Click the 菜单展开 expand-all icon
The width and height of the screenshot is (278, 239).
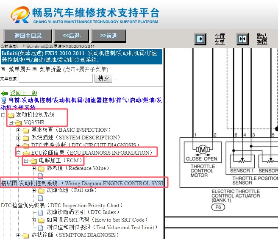tap(3, 69)
